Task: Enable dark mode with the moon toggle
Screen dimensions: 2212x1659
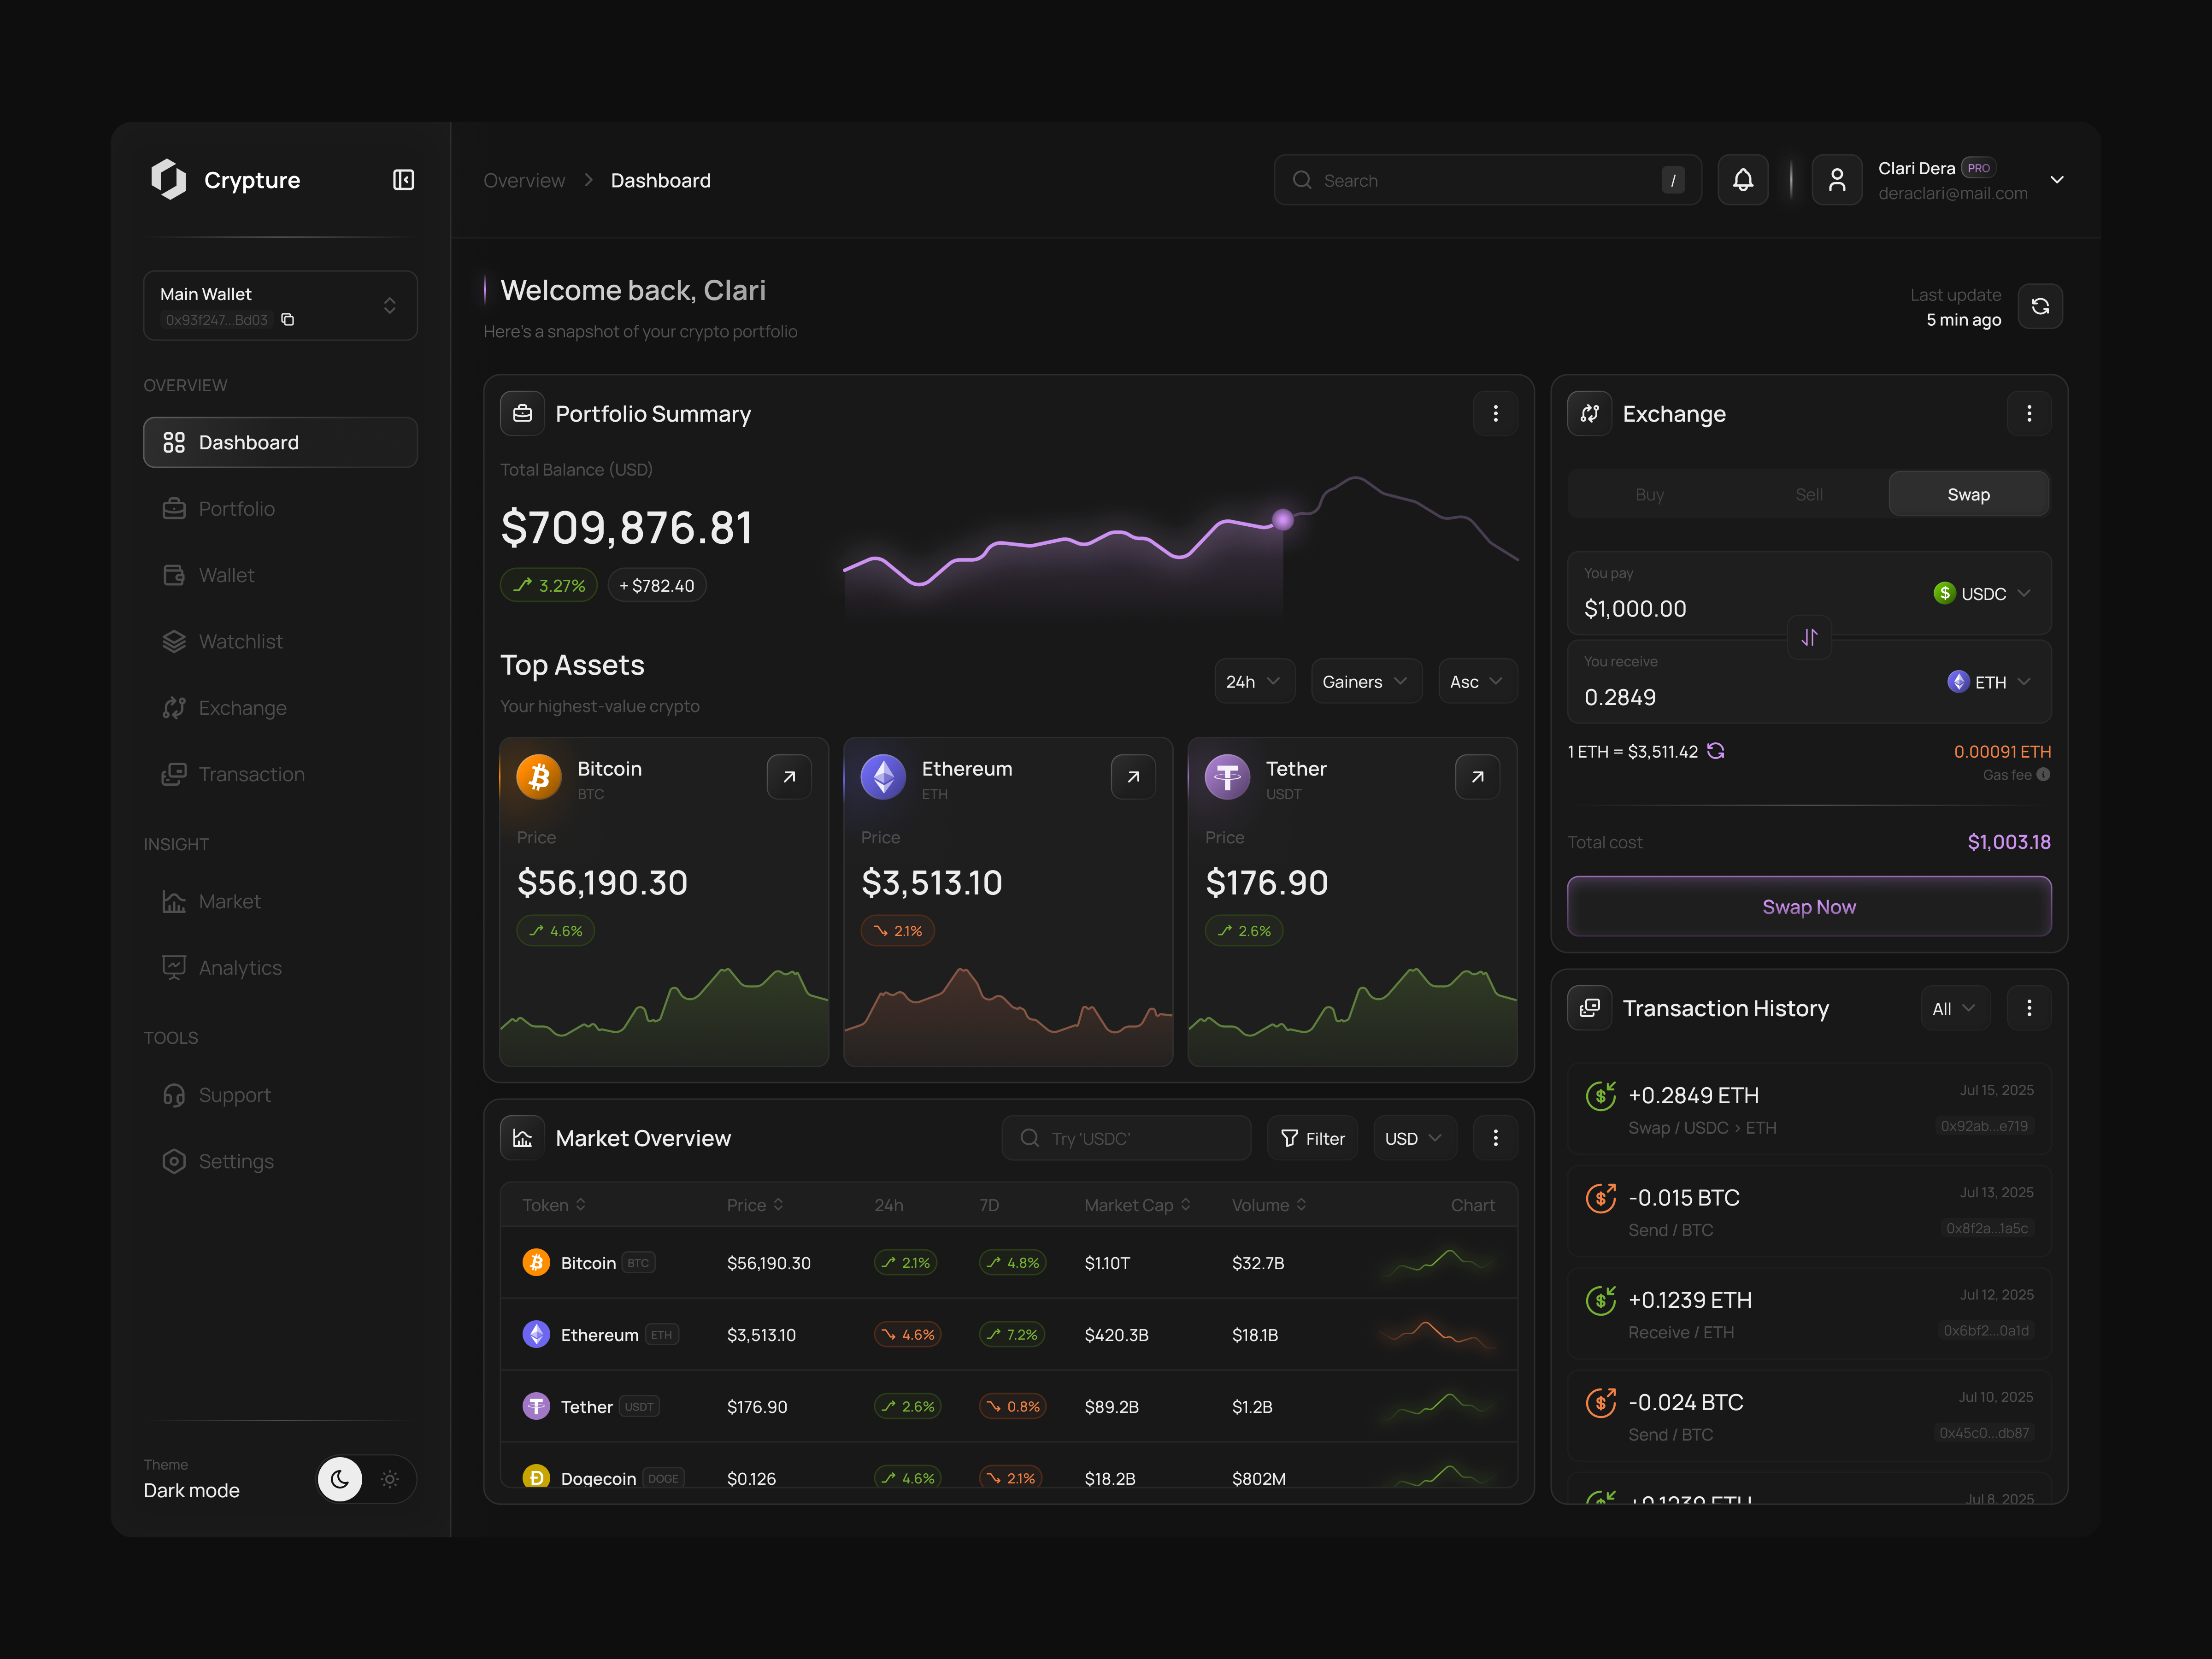Action: [x=340, y=1479]
